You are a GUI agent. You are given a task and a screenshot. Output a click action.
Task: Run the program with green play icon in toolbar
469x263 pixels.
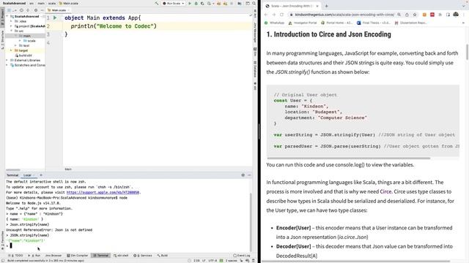point(190,3)
